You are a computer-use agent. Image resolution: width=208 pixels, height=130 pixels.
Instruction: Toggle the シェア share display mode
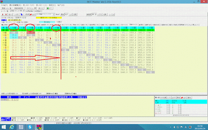point(71,14)
